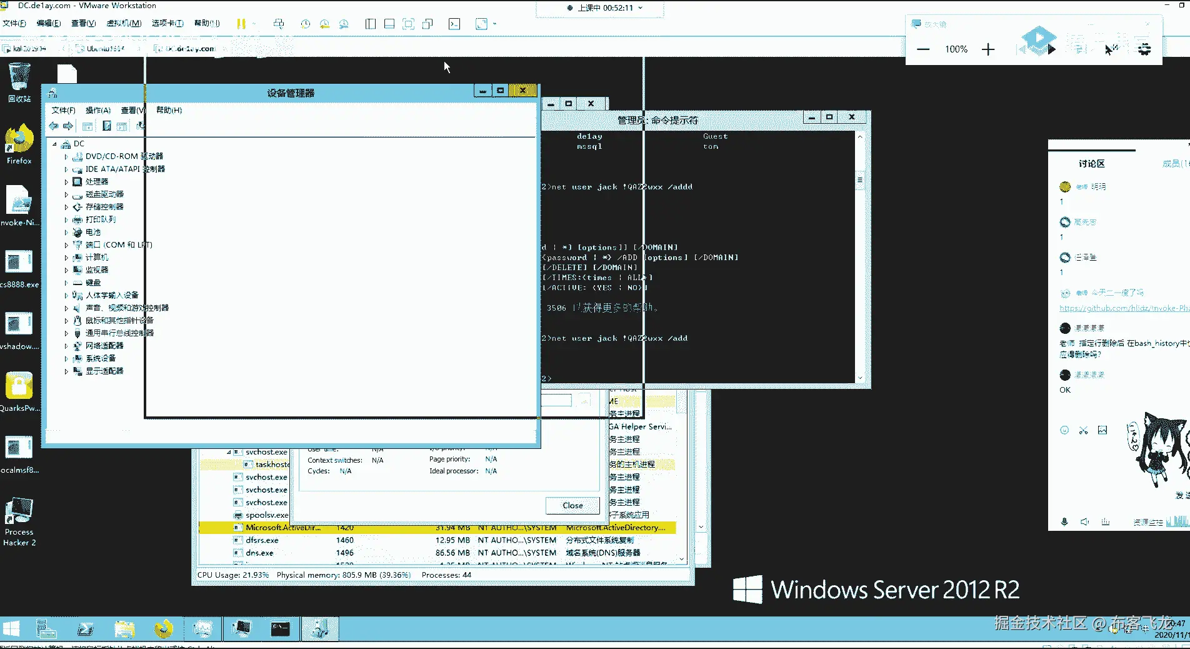Viewport: 1190px width, 649px height.
Task: Launch Firefox from the desktop
Action: (19, 145)
